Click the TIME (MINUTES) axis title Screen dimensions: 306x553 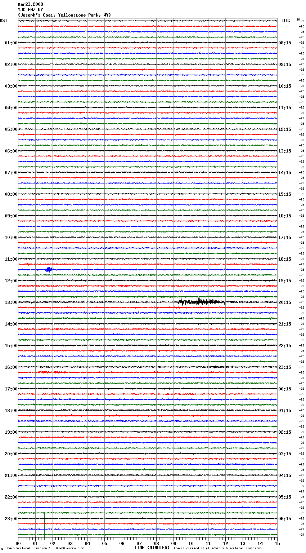(152, 548)
